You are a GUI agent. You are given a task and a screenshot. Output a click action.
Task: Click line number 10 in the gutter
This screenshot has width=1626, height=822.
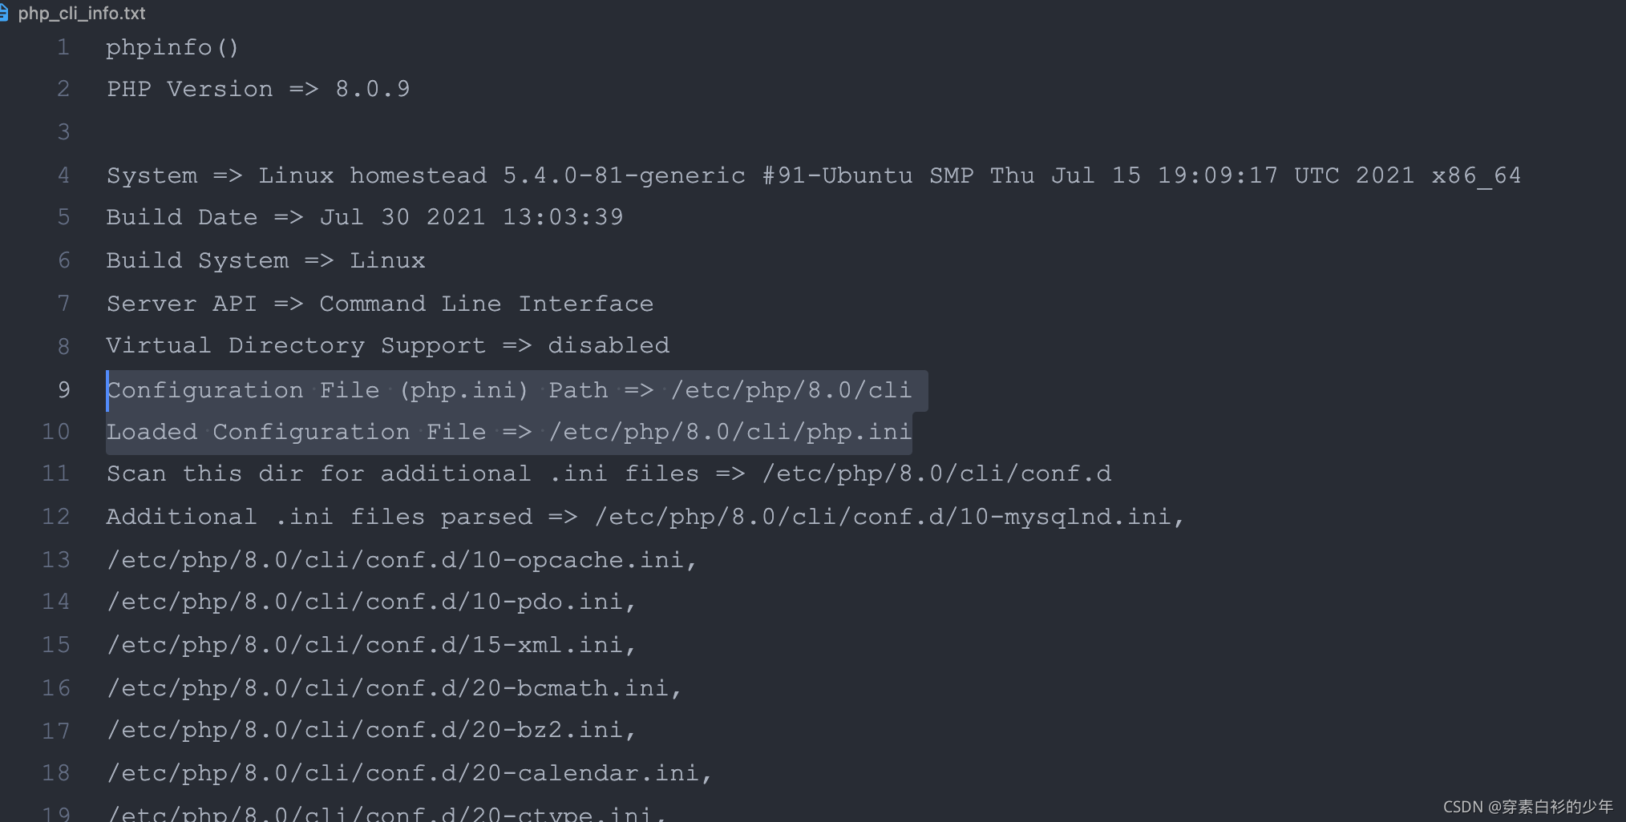tap(56, 432)
